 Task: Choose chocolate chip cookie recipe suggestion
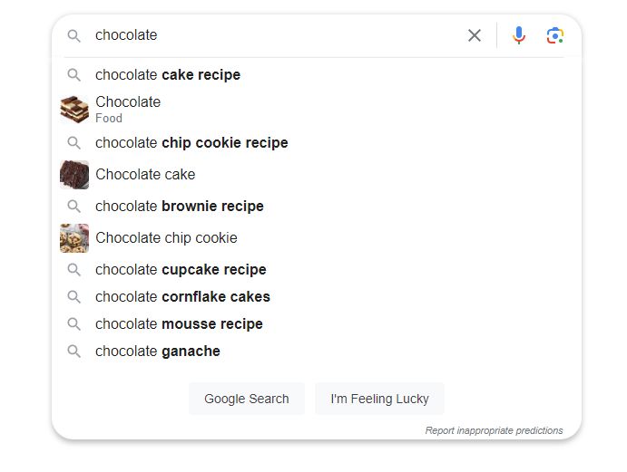(x=191, y=142)
